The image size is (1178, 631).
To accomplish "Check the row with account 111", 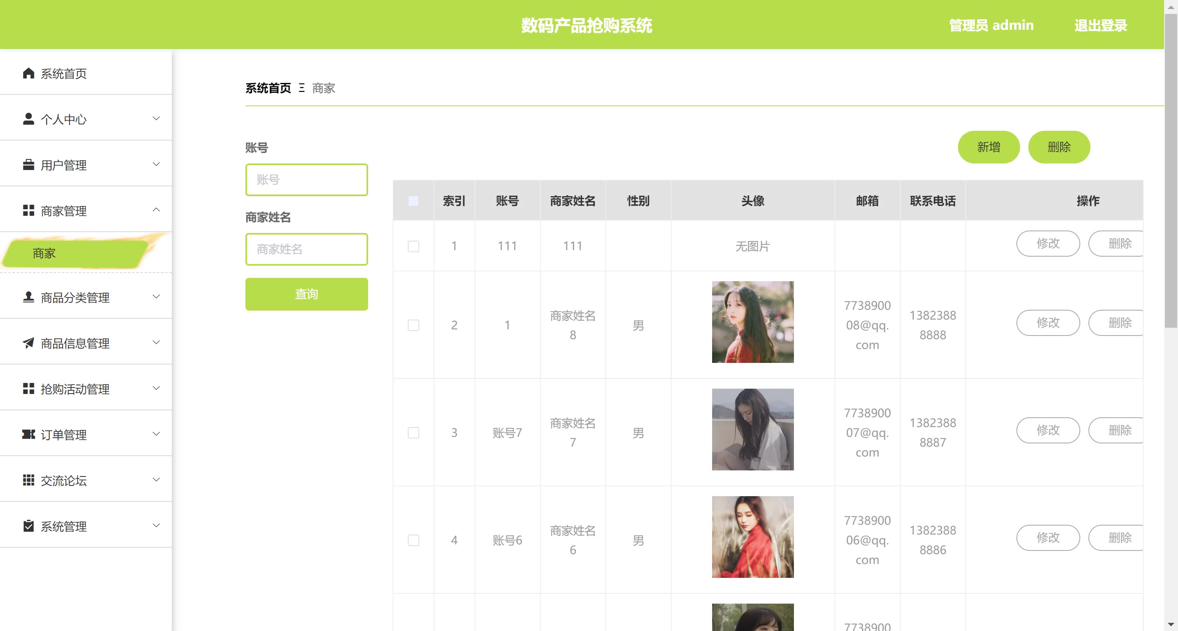I will pos(414,246).
